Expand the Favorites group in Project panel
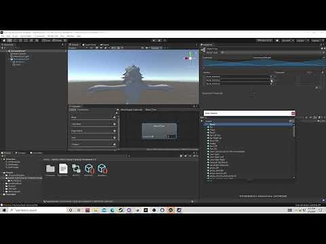Screen dimensions: 326x244 (x=2, y=159)
